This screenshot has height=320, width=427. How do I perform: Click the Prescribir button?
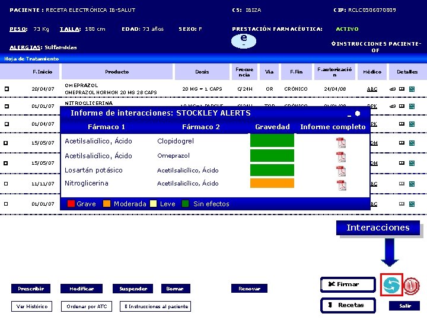pos(31,289)
